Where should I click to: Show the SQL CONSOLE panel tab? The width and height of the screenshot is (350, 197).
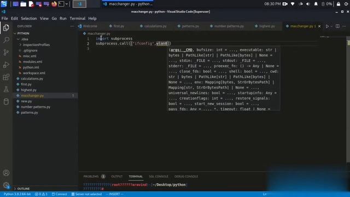point(159,176)
